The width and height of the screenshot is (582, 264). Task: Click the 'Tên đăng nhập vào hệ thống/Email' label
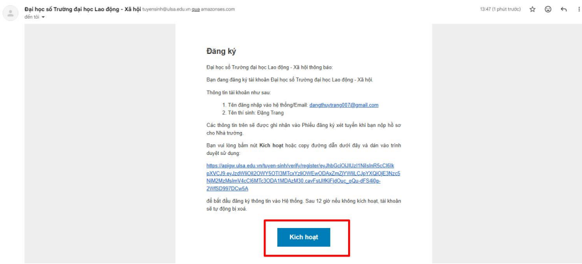267,105
